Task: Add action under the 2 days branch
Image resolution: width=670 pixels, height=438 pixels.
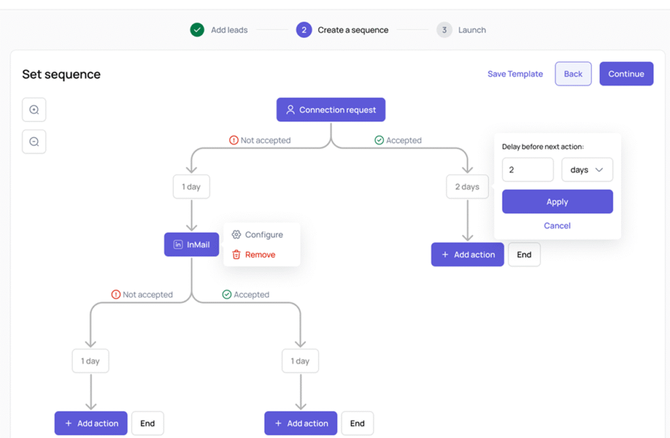Action: click(467, 255)
